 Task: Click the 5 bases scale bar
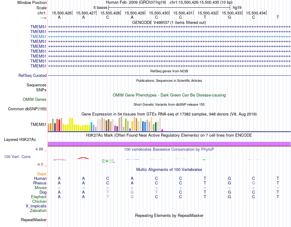coord(169,8)
